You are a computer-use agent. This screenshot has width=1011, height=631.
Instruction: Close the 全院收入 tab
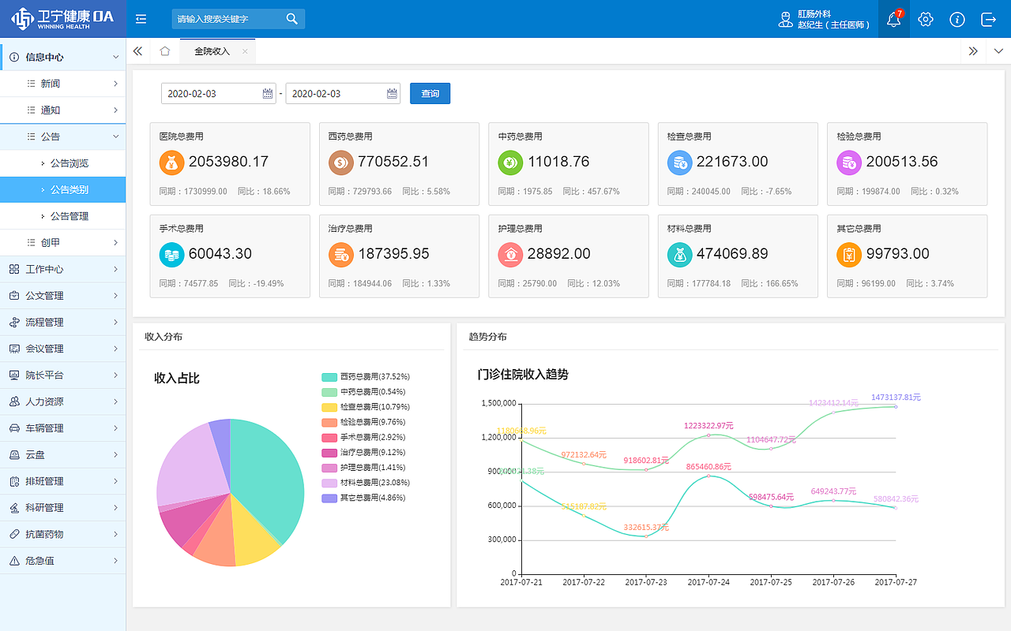tap(245, 51)
